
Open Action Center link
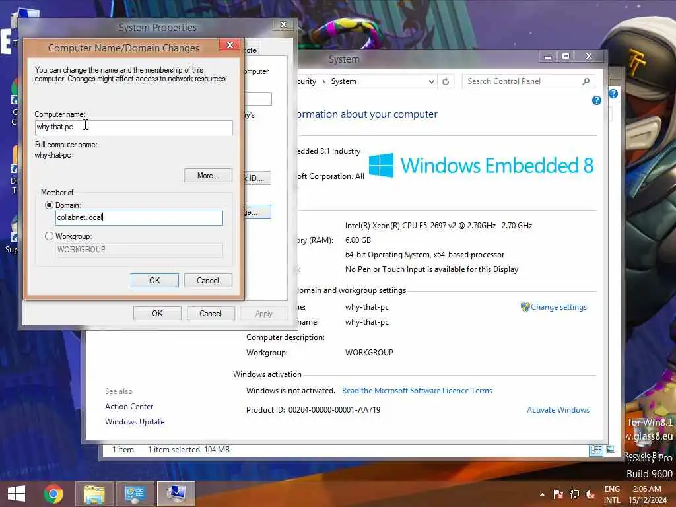[129, 407]
